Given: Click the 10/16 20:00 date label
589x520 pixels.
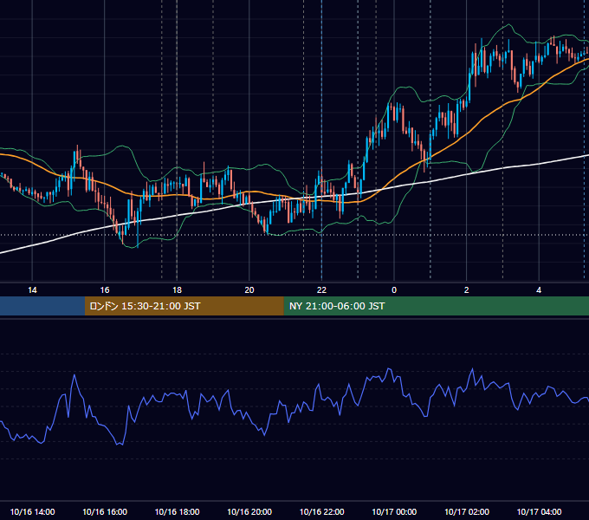Looking at the screenshot, I should (x=249, y=511).
